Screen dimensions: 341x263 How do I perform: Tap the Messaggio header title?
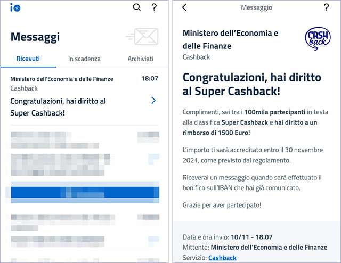(256, 7)
